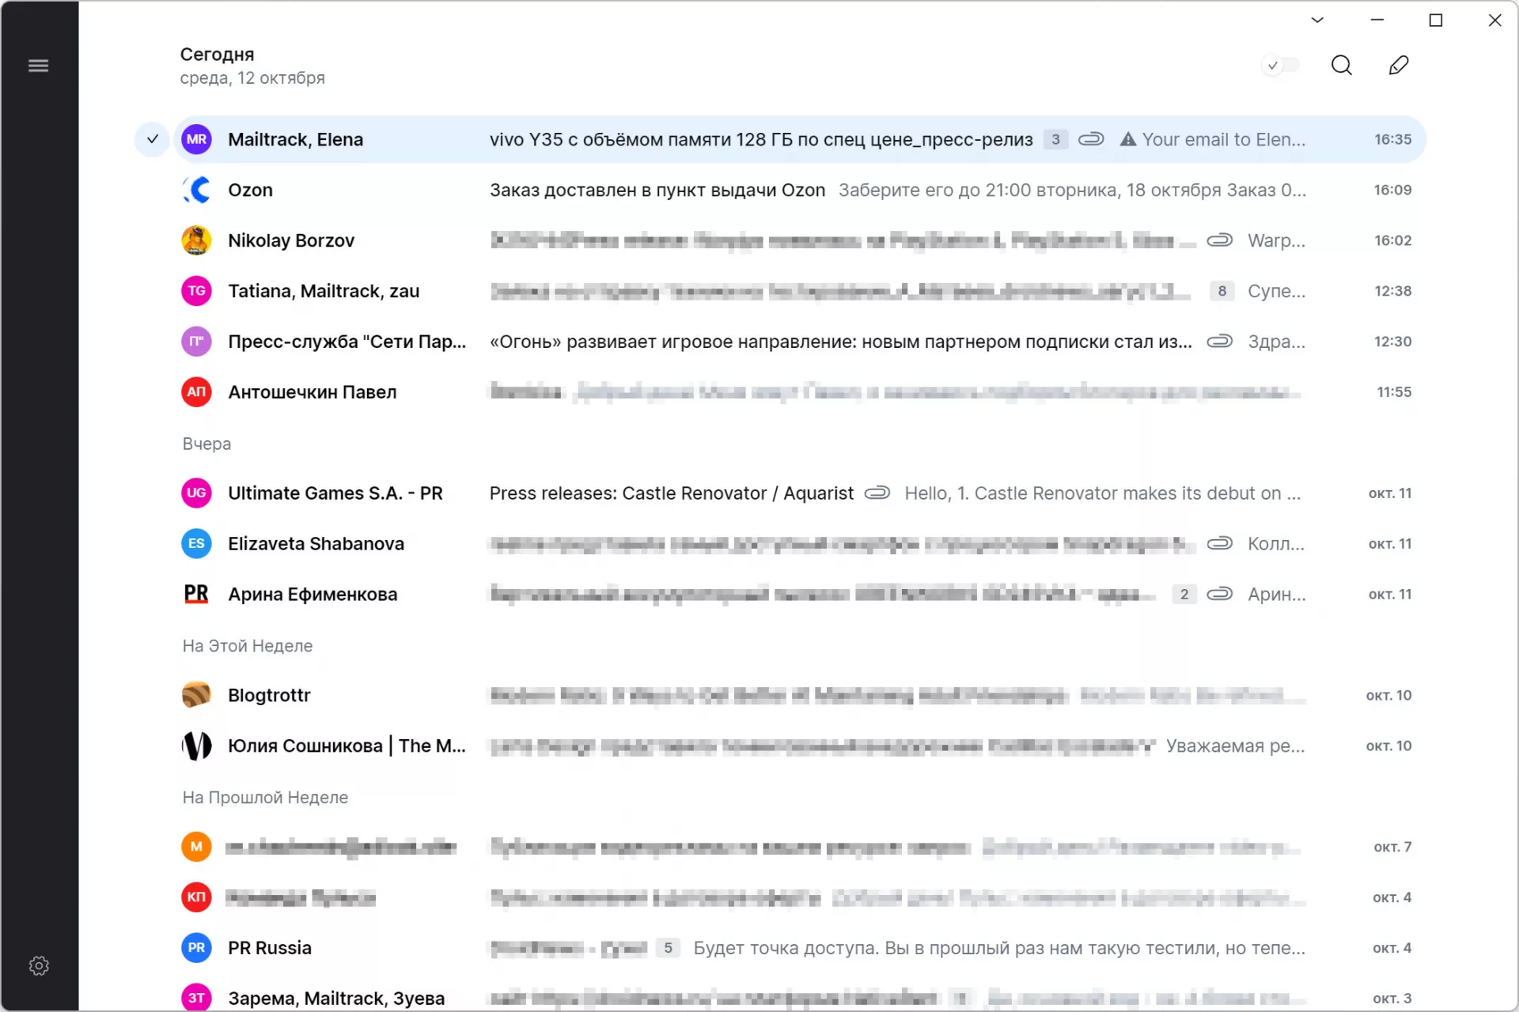Open settings gear in the sidebar
1519x1012 pixels.
pyautogui.click(x=39, y=965)
